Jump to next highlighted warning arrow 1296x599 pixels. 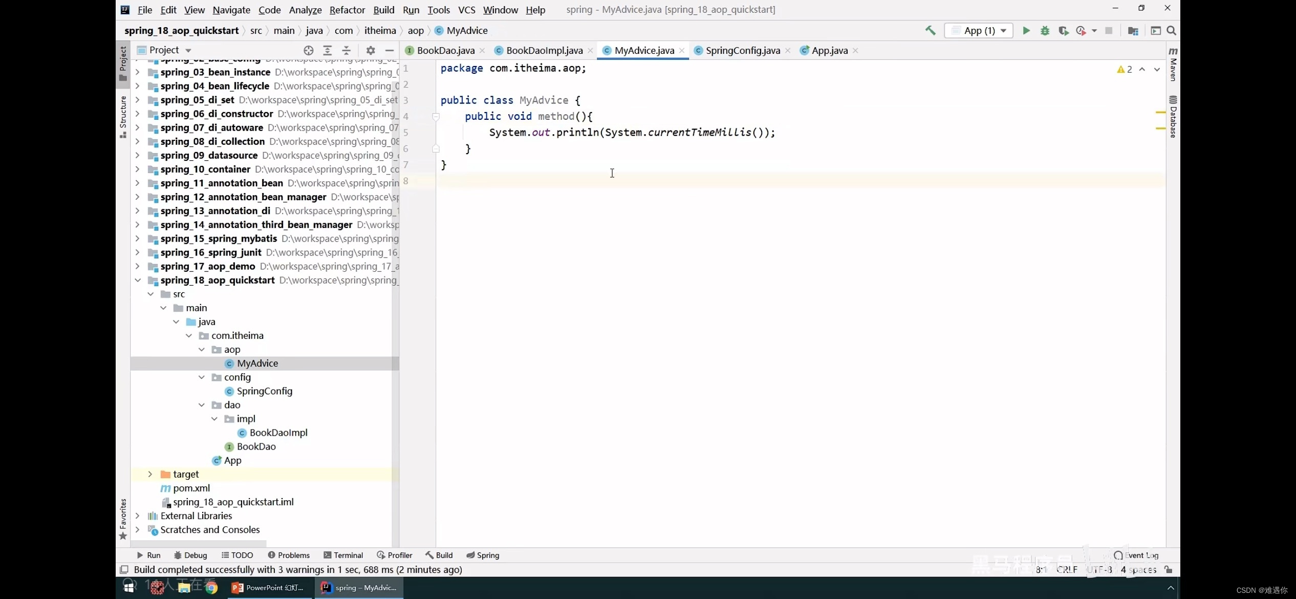tap(1157, 69)
